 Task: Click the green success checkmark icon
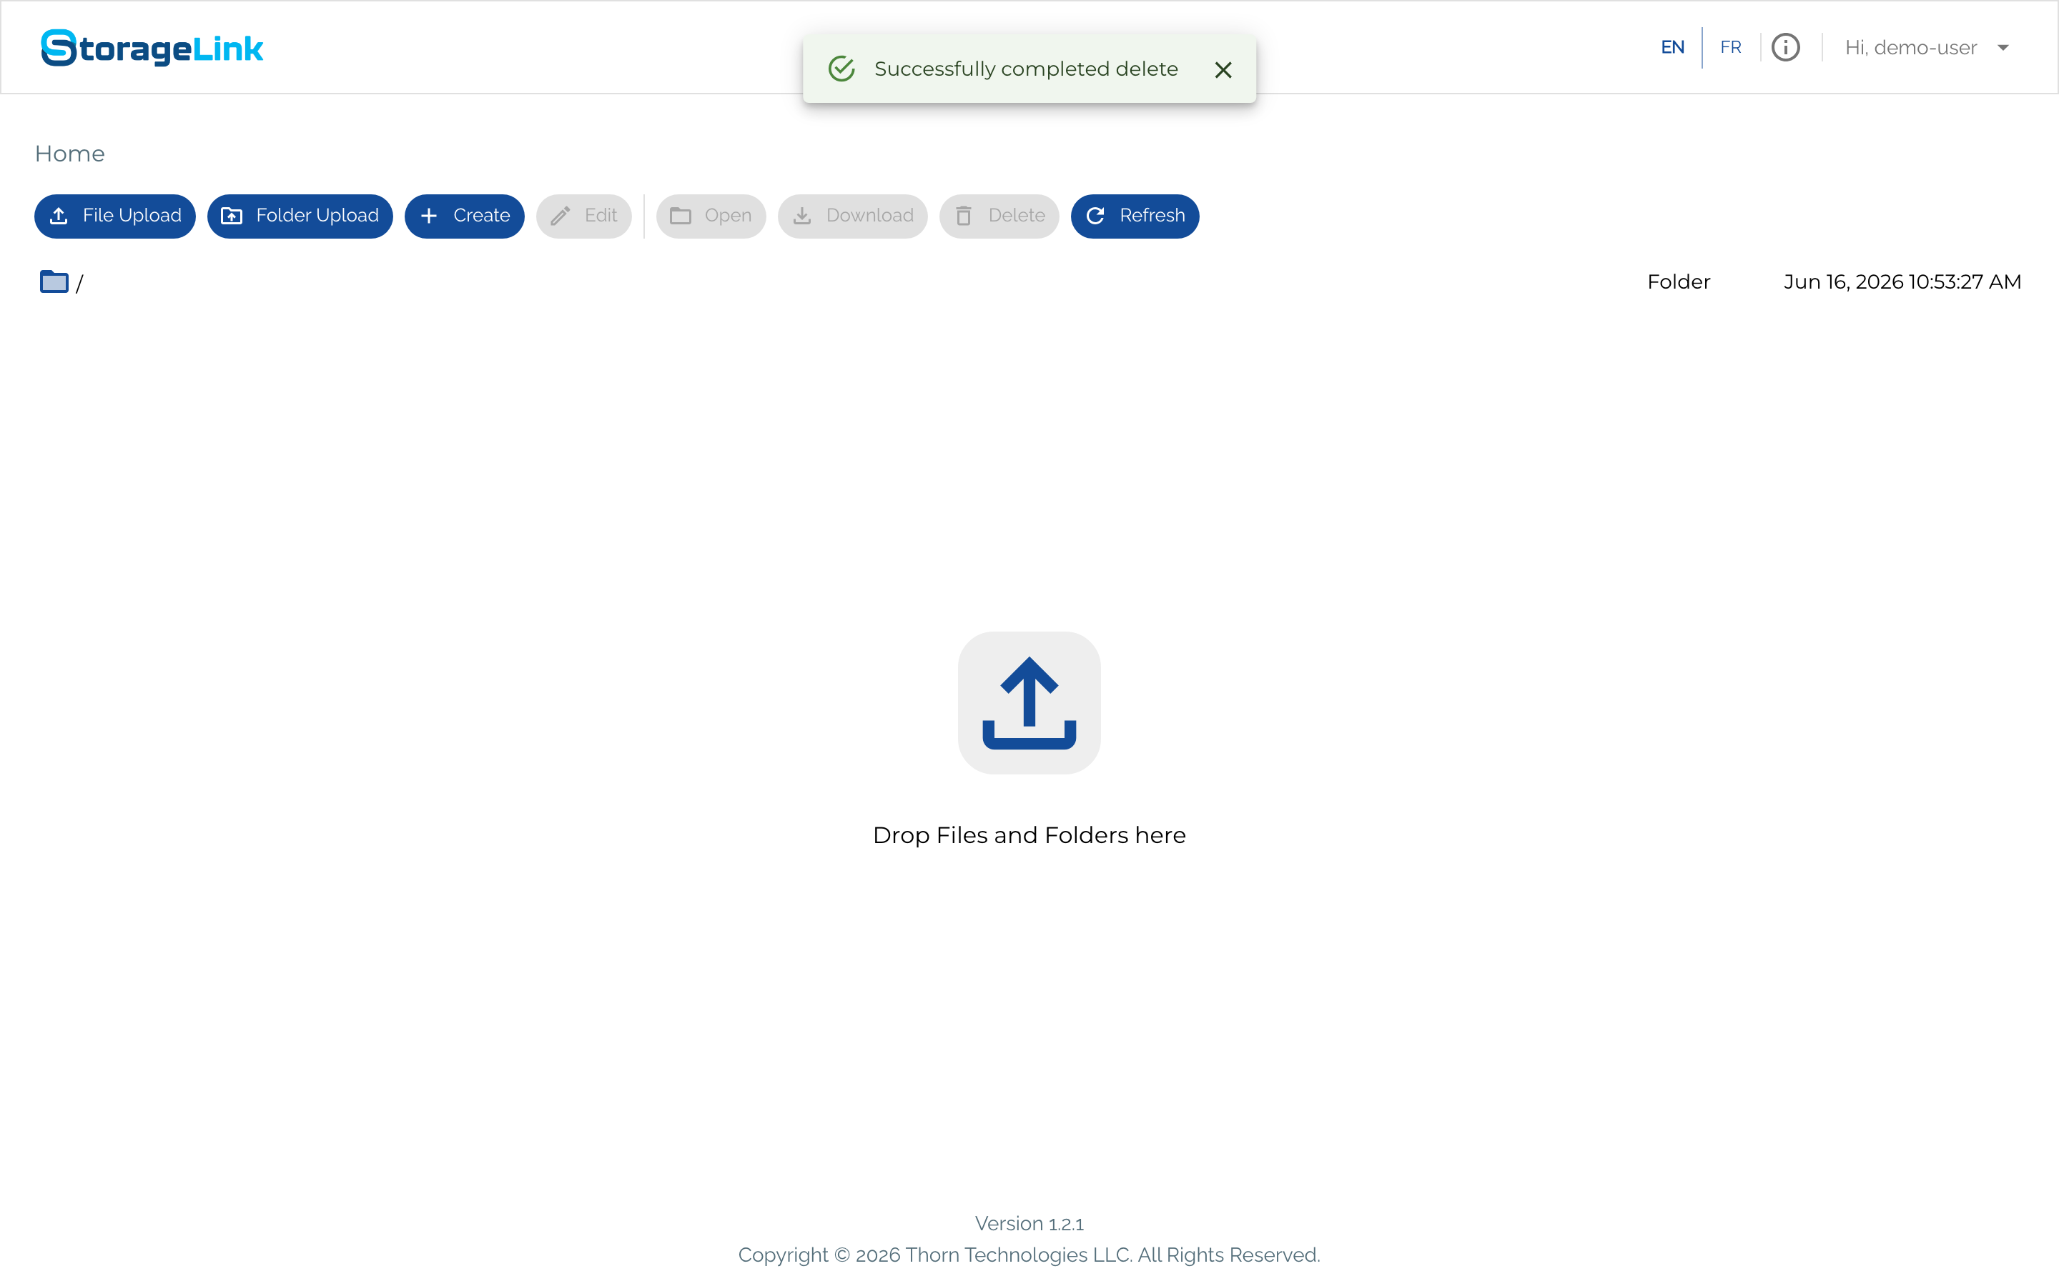[841, 69]
